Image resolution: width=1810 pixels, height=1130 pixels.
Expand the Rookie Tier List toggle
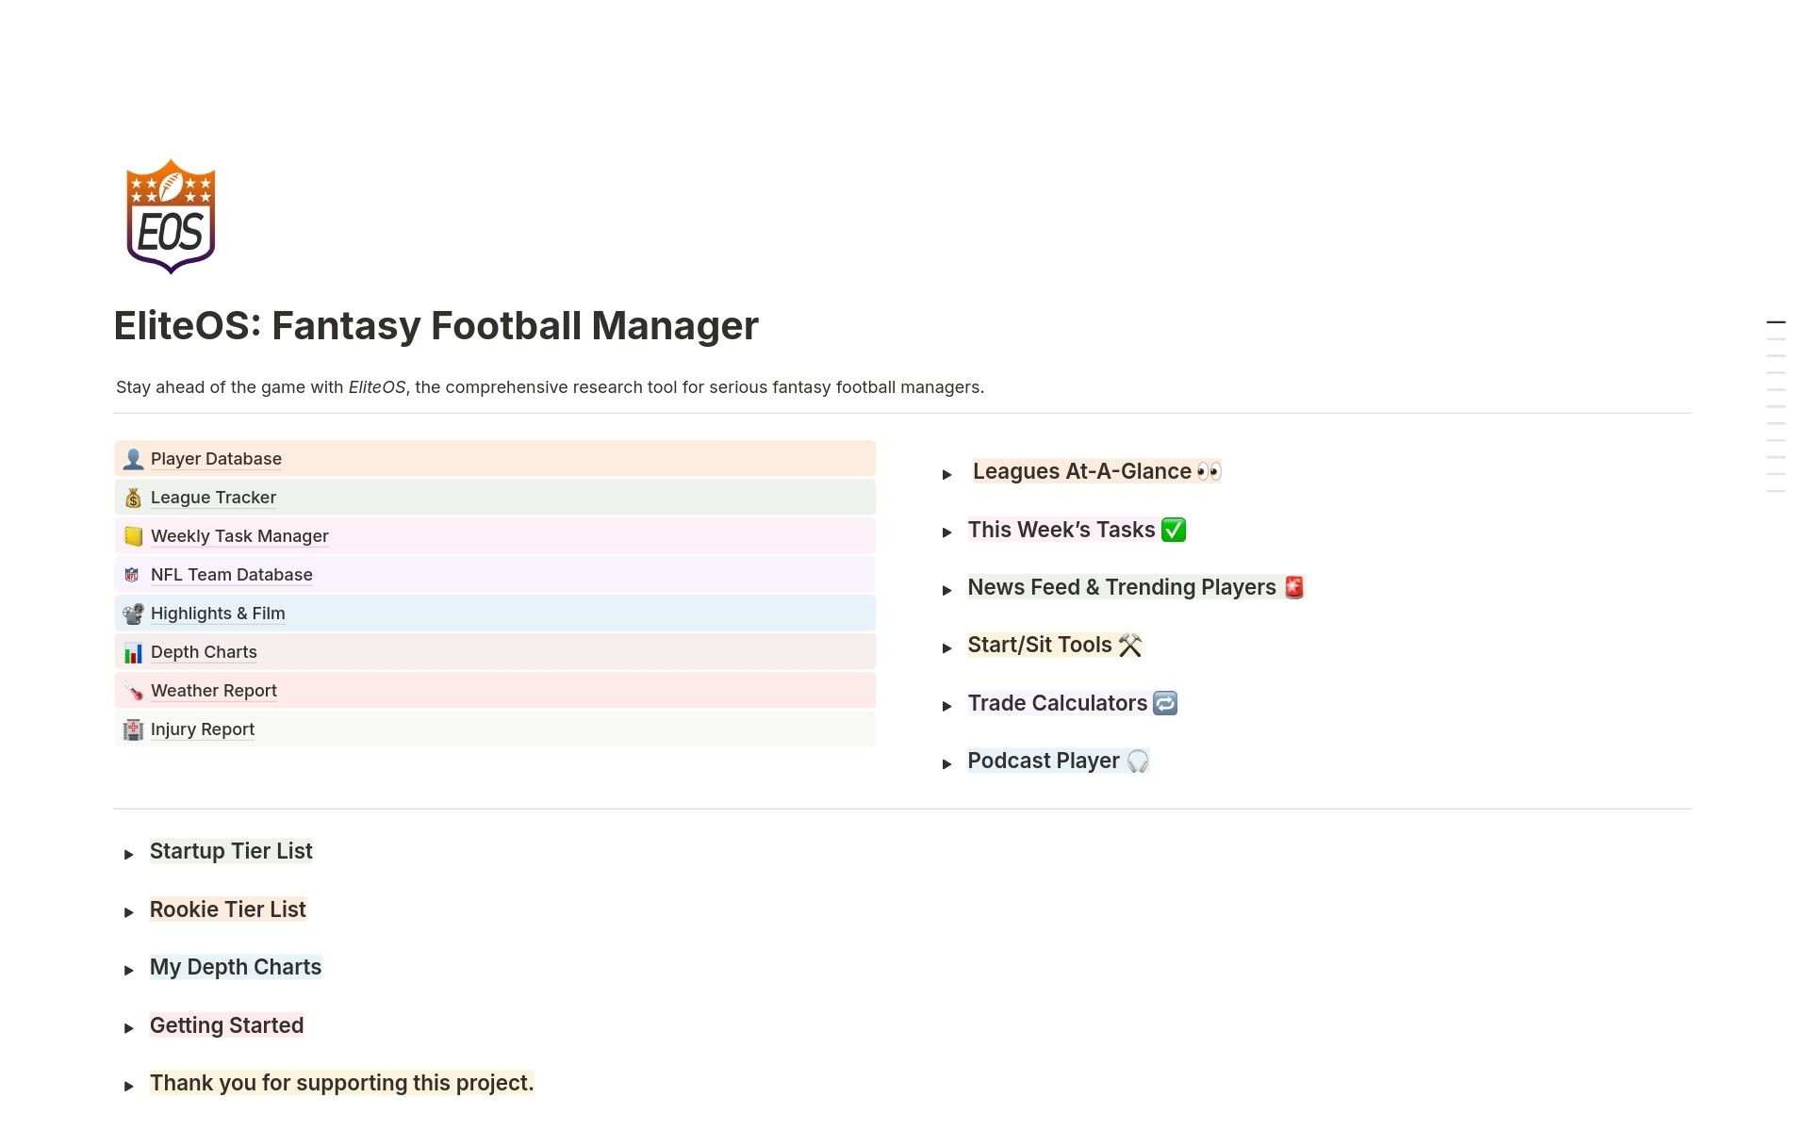coord(129,912)
